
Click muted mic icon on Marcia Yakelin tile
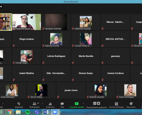102,28
